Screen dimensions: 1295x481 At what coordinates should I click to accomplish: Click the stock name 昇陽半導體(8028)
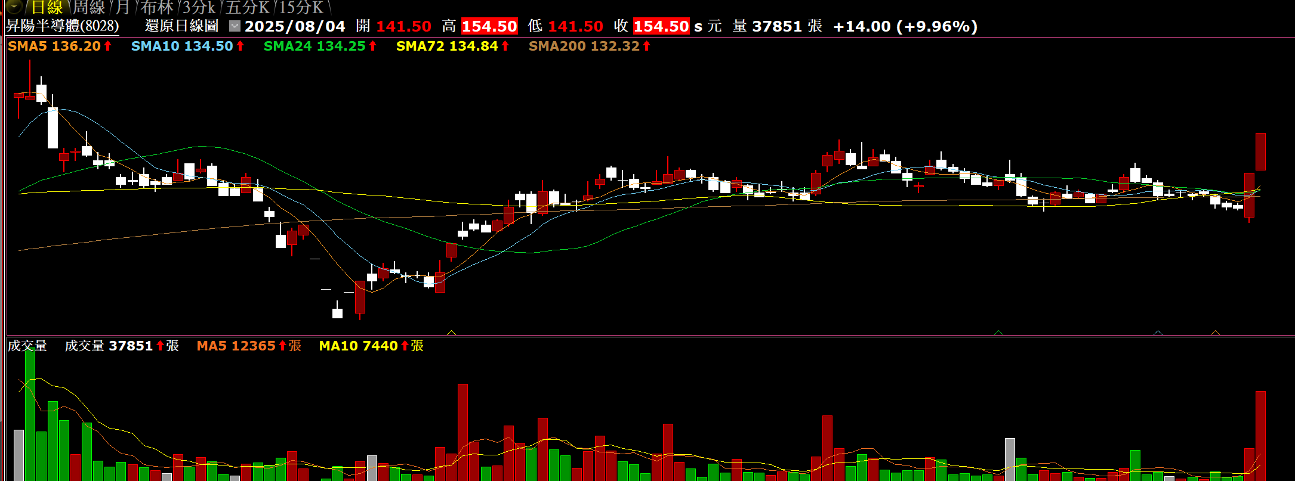pyautogui.click(x=63, y=26)
